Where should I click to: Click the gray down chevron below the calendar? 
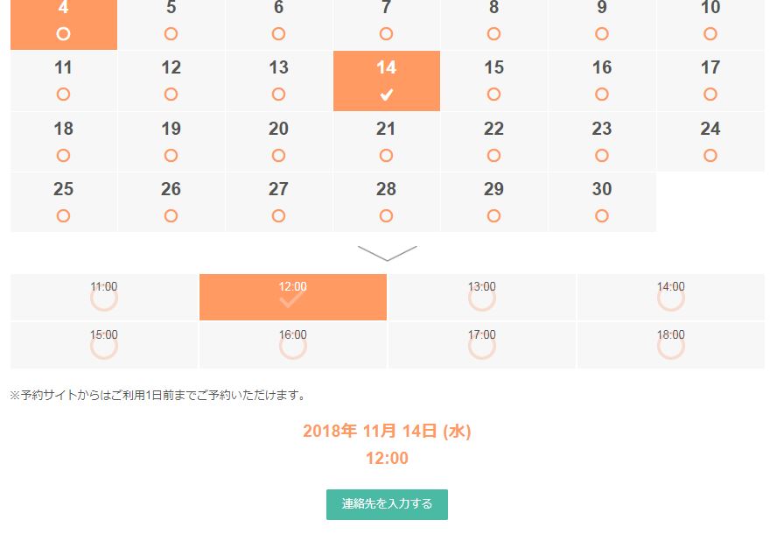click(387, 253)
